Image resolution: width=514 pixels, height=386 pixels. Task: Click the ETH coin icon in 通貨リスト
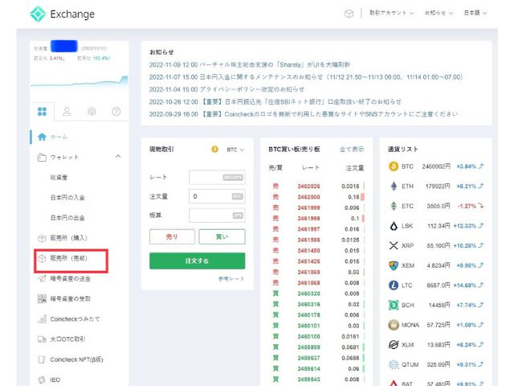click(x=394, y=186)
